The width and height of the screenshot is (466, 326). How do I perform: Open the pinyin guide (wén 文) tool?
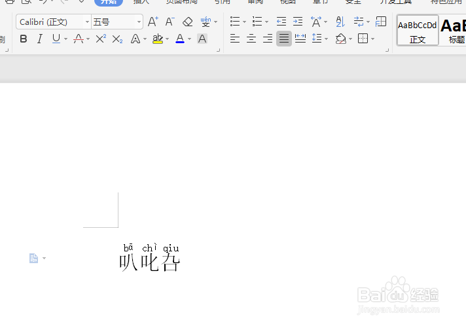pyautogui.click(x=206, y=22)
